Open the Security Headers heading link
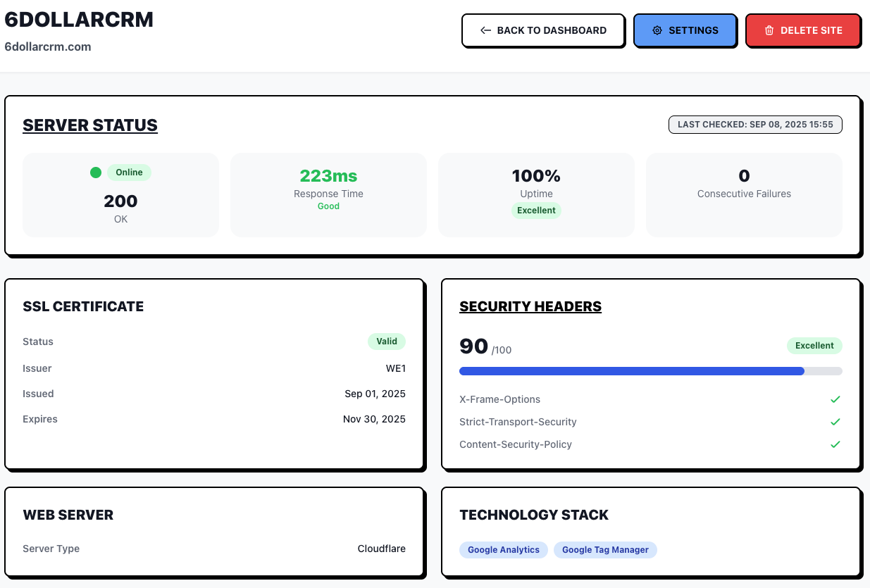870x588 pixels. pyautogui.click(x=530, y=306)
